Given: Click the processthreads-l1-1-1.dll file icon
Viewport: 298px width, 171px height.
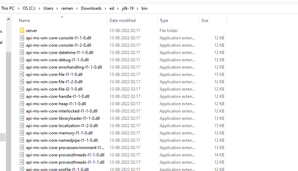Looking at the screenshot, I should tap(22, 162).
